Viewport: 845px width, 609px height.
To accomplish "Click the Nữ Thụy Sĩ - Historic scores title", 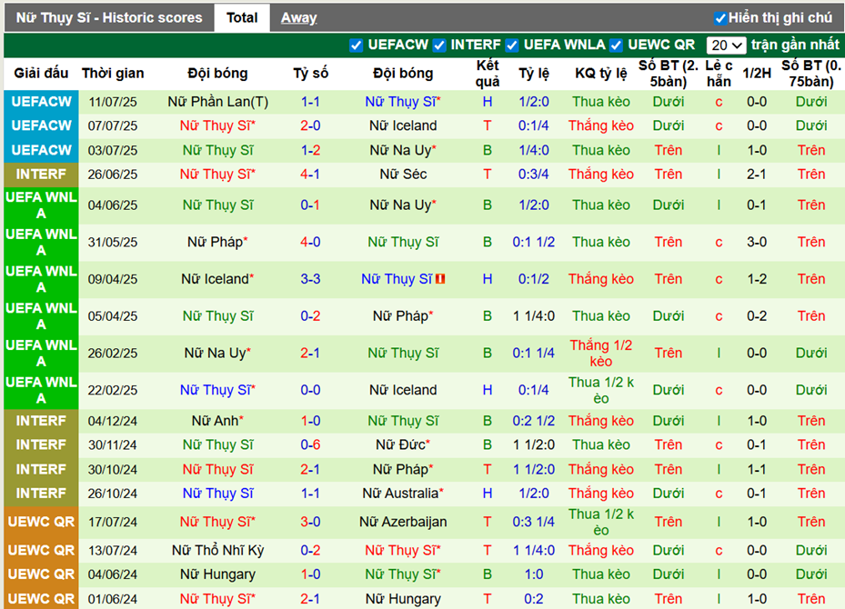I will [109, 18].
